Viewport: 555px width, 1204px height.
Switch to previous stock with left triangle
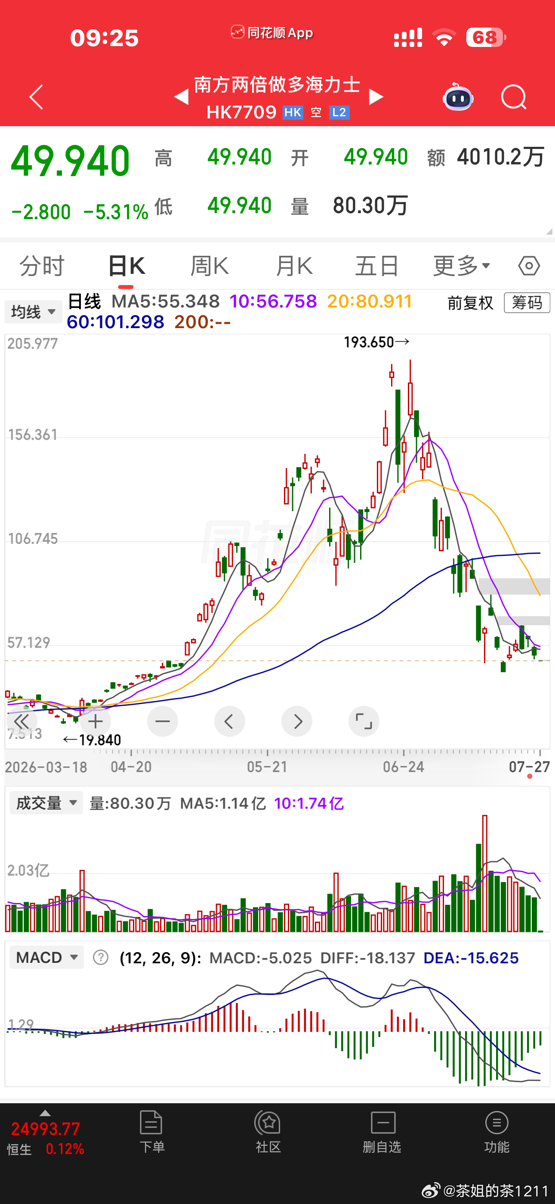[x=181, y=97]
